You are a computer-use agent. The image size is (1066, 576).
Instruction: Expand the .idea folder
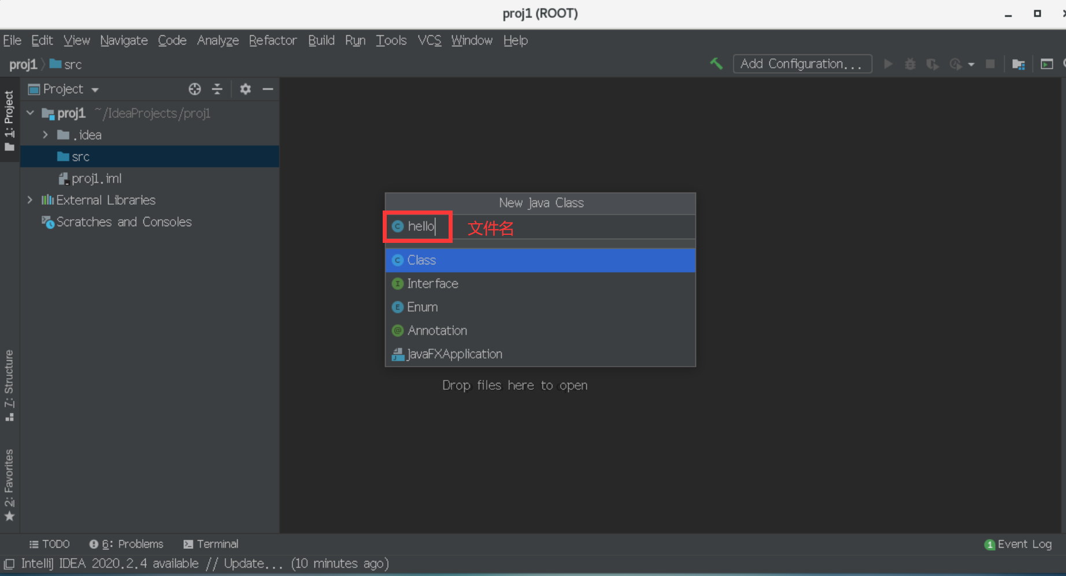point(46,135)
